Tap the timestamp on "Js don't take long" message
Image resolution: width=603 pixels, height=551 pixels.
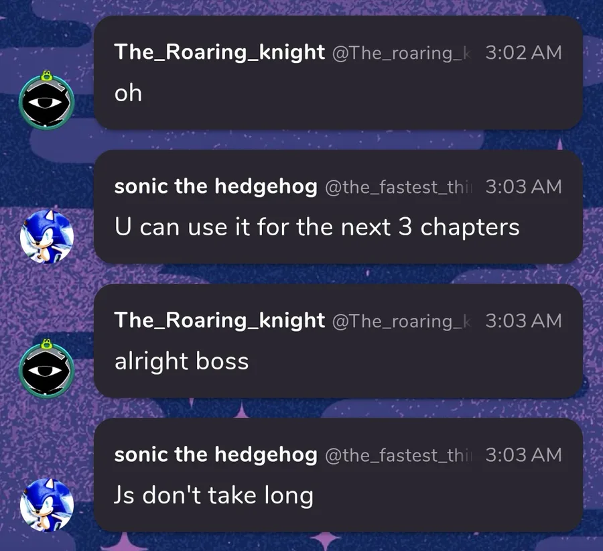point(523,454)
